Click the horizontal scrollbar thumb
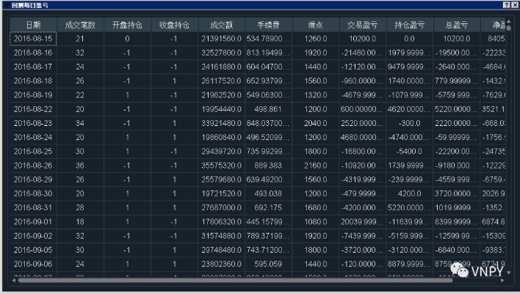520x293 pixels. [x=235, y=280]
